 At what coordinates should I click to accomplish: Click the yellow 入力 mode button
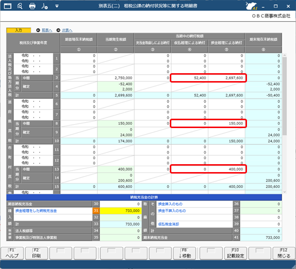tap(19, 30)
